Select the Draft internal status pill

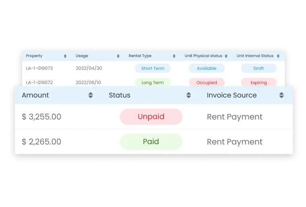(x=258, y=68)
